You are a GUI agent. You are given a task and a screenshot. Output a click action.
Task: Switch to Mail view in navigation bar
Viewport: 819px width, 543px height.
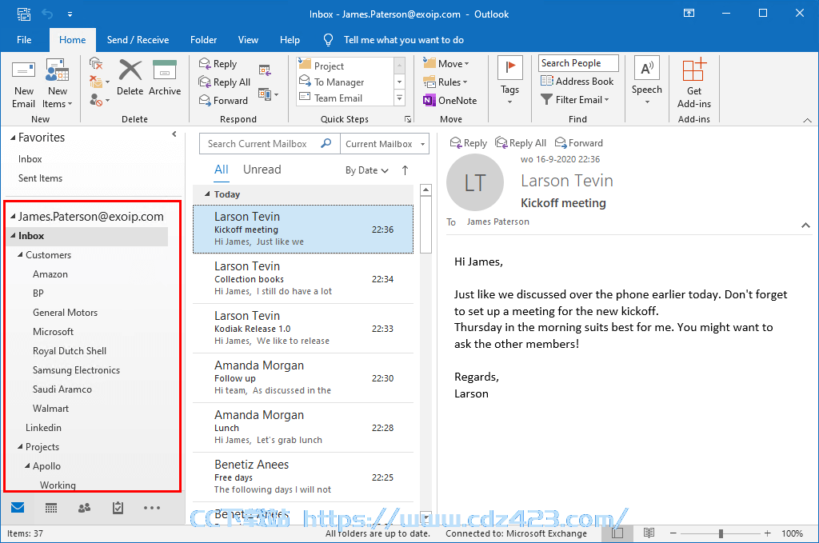click(x=18, y=508)
